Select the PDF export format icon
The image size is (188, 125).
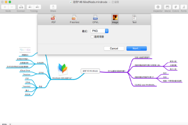coord(54,19)
